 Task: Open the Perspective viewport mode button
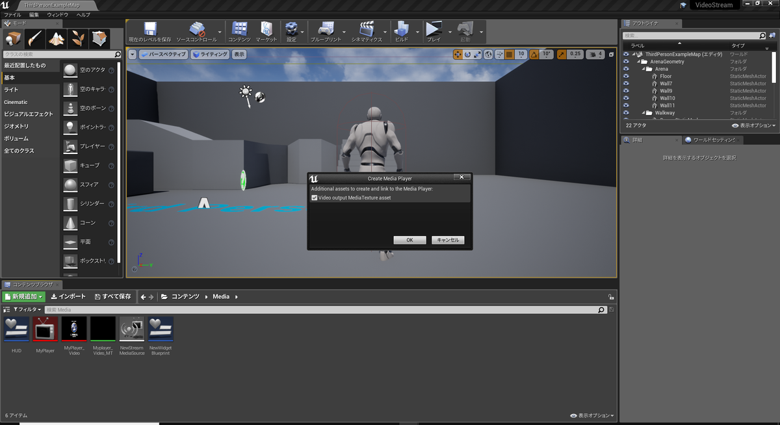tap(163, 55)
